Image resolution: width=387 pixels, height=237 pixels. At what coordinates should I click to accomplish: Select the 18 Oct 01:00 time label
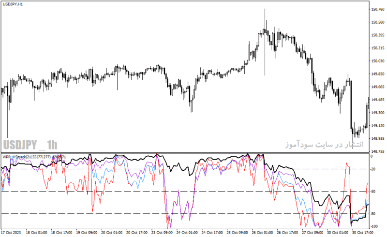[x=37, y=233]
